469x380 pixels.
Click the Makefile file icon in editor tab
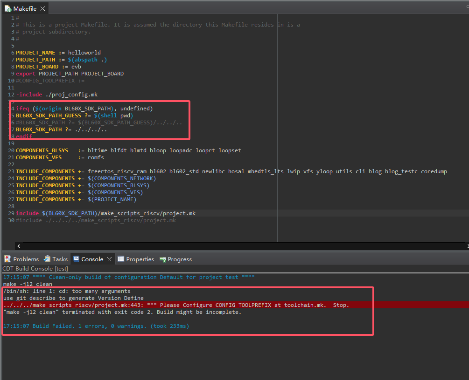[8, 9]
